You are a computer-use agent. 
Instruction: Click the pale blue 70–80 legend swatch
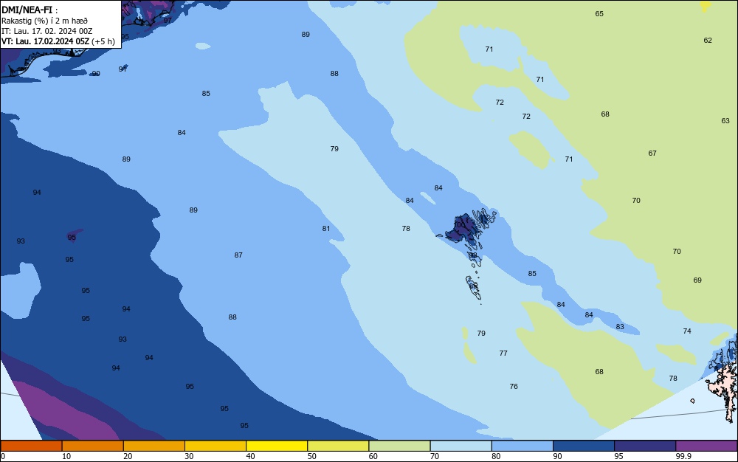[461, 446]
